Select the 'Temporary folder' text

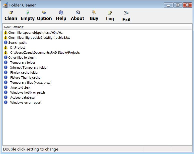(23, 63)
